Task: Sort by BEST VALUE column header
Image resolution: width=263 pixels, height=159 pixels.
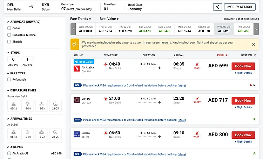Action: pyautogui.click(x=248, y=55)
